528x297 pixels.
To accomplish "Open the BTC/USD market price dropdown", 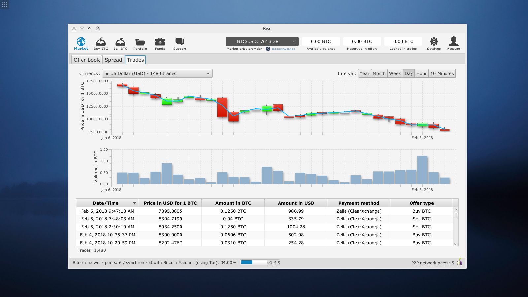I will coord(262,41).
